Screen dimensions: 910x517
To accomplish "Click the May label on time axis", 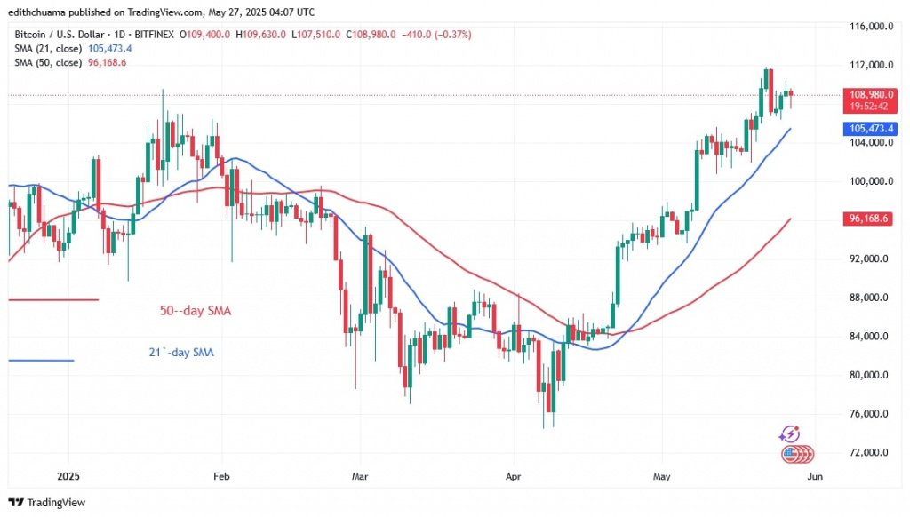I will 659,477.
